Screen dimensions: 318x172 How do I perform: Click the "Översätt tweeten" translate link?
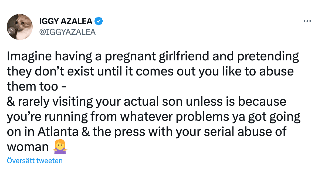tap(35, 161)
